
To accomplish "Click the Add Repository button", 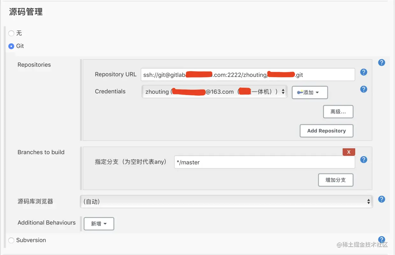I will pos(326,131).
